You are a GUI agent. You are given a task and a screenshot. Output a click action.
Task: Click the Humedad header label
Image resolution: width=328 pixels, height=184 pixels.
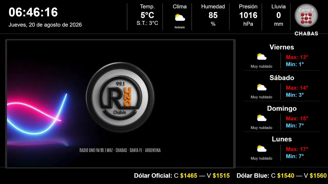click(x=213, y=7)
